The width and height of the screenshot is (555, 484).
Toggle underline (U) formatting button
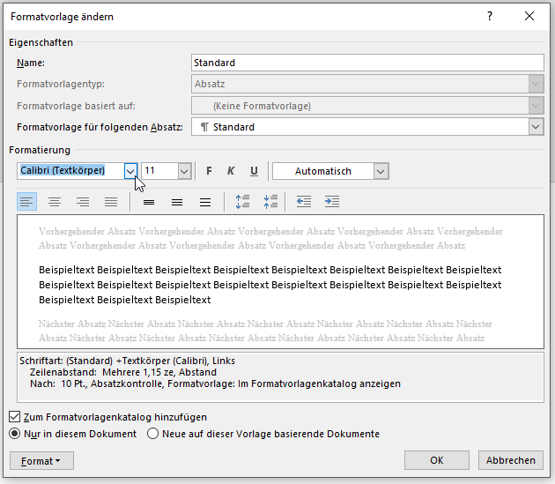[254, 171]
